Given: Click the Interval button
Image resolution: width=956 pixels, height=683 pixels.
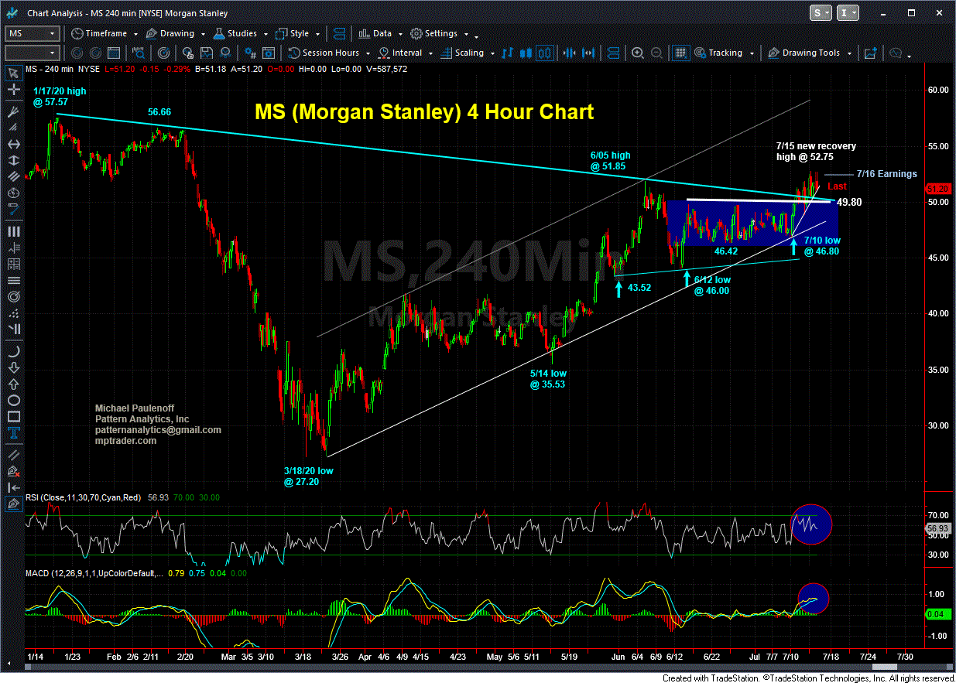Looking at the screenshot, I should 400,53.
